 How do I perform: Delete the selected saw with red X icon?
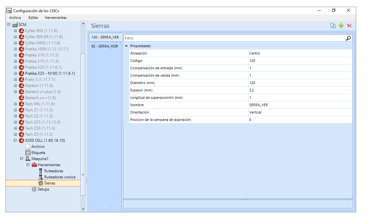click(349, 26)
